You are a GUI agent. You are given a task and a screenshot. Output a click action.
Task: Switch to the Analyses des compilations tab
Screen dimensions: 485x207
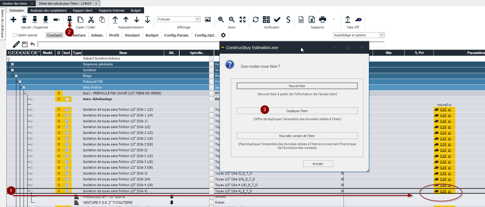pyautogui.click(x=48, y=10)
